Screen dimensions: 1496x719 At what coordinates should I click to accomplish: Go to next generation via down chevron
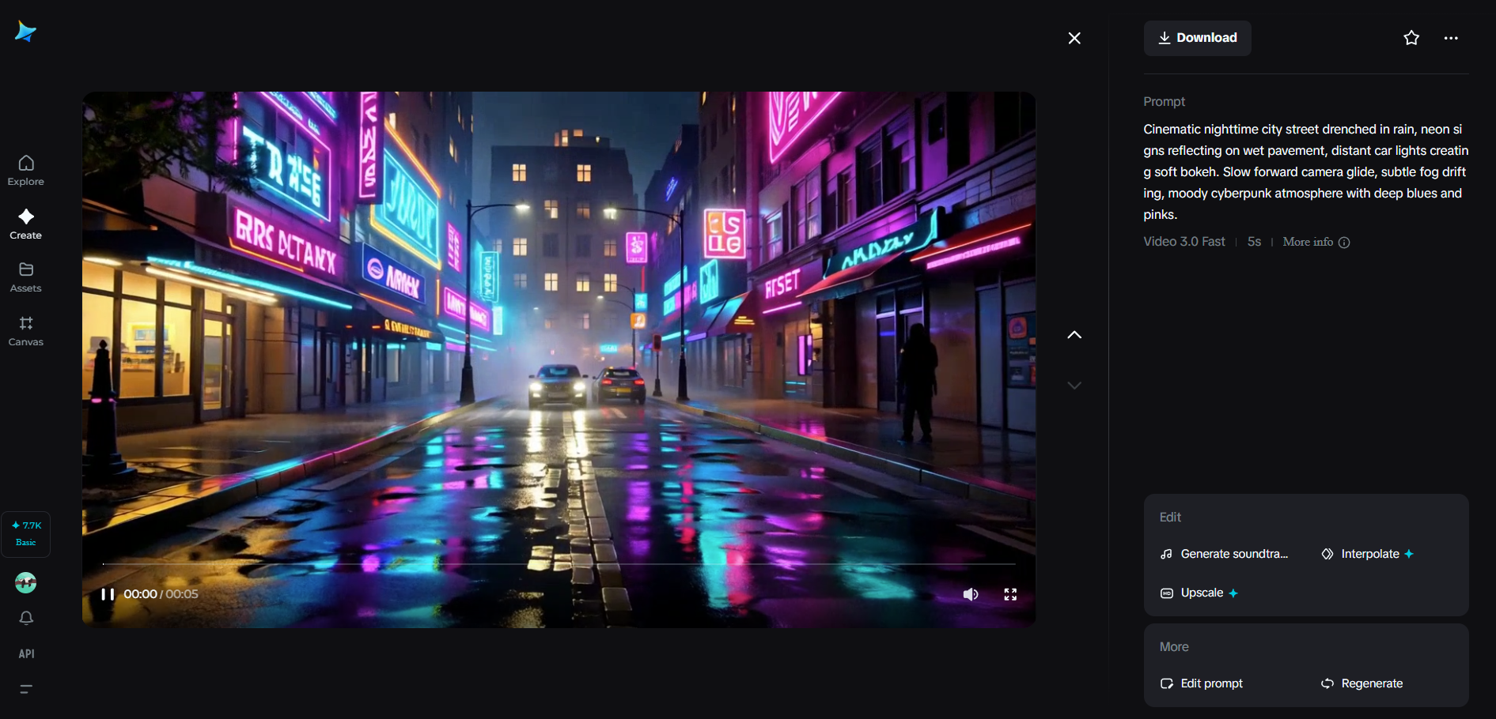point(1074,385)
